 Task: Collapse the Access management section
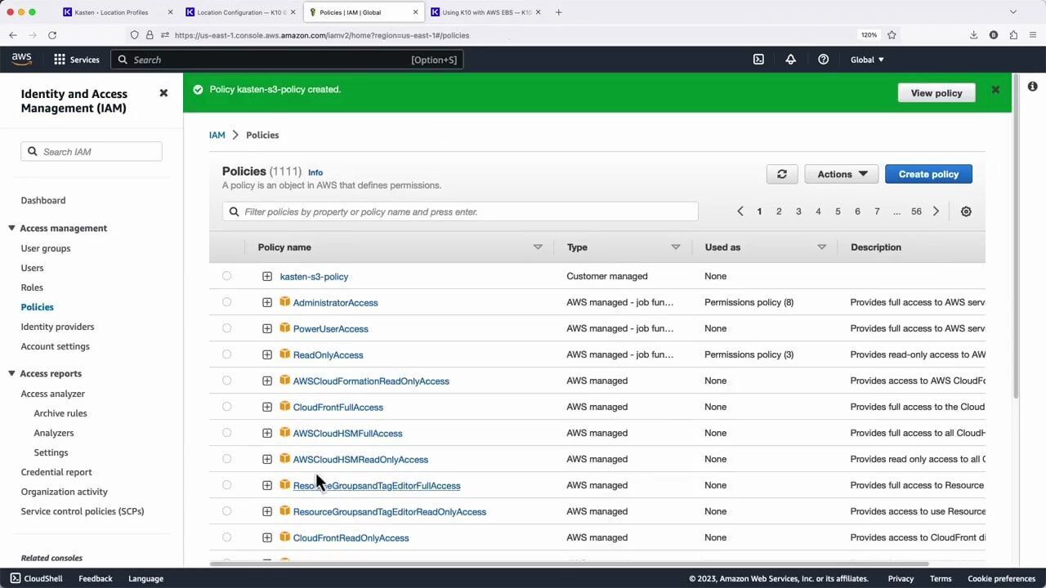tap(12, 228)
